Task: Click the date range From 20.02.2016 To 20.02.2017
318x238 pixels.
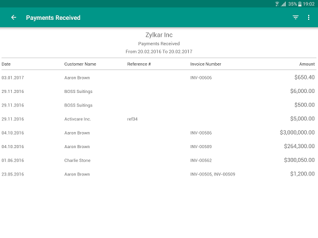Action: click(159, 51)
